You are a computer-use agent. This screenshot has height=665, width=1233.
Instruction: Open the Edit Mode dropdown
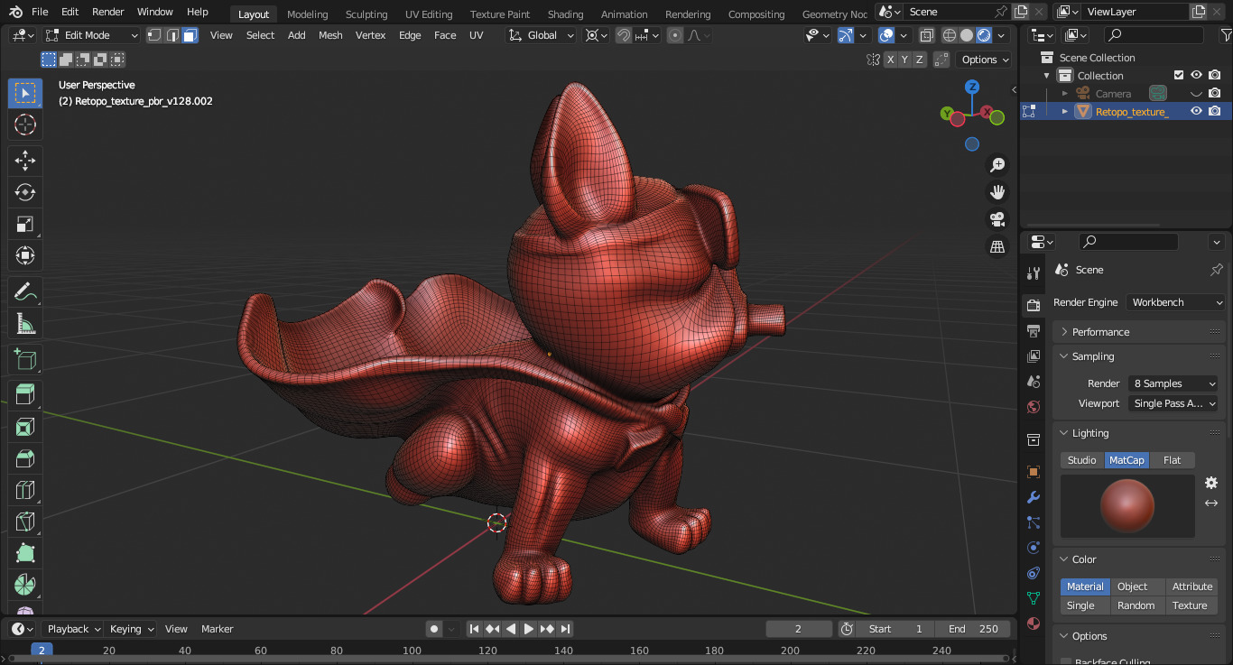tap(91, 35)
